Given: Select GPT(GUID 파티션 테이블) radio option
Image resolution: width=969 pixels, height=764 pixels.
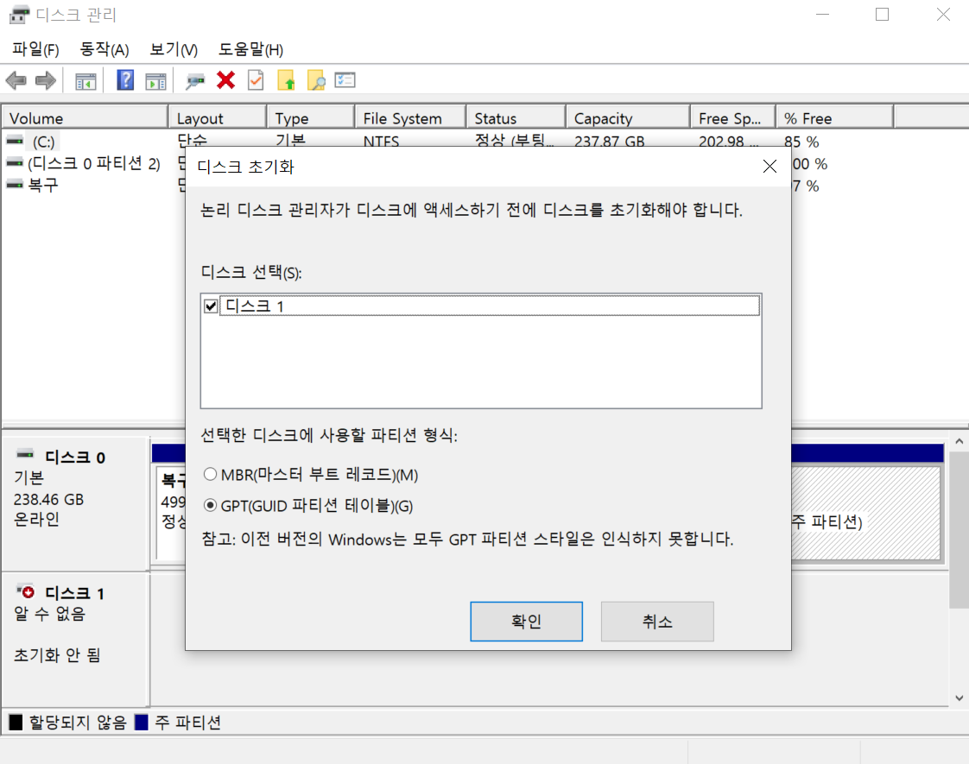Looking at the screenshot, I should click(210, 505).
